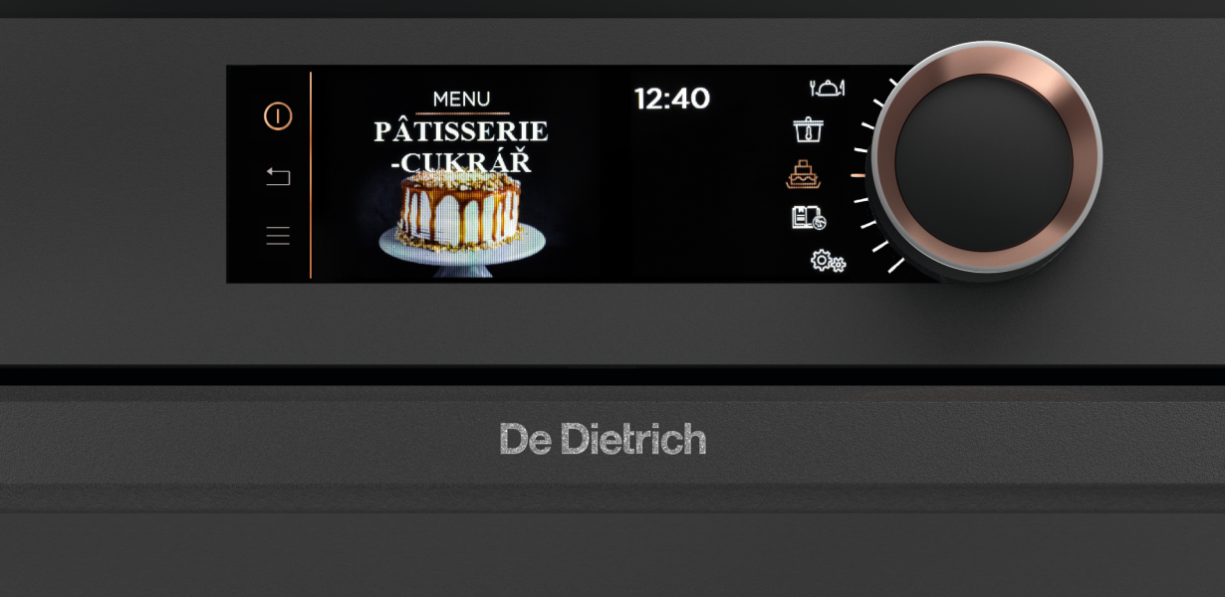Click the white tick mark nearest the gears icon
This screenshot has width=1225, height=597.
pyautogui.click(x=896, y=265)
